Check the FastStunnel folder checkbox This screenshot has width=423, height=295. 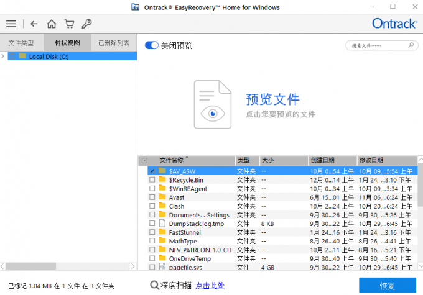pos(152,232)
